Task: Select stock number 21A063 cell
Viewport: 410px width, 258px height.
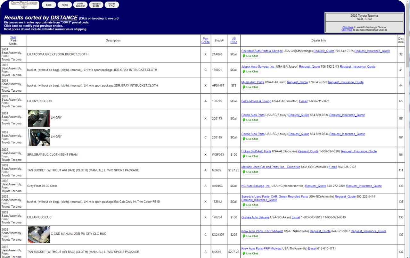Action: (219, 54)
